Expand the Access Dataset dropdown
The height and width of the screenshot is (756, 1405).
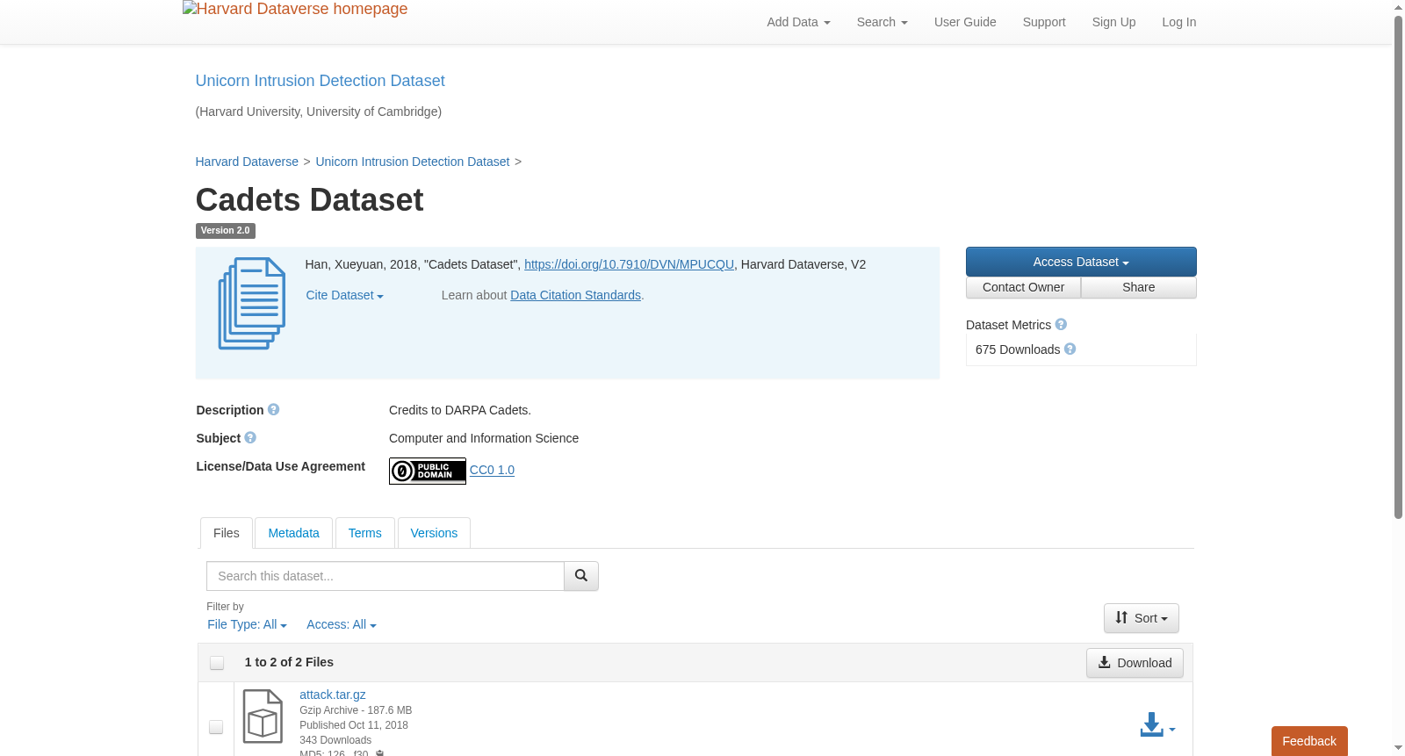pos(1081,262)
